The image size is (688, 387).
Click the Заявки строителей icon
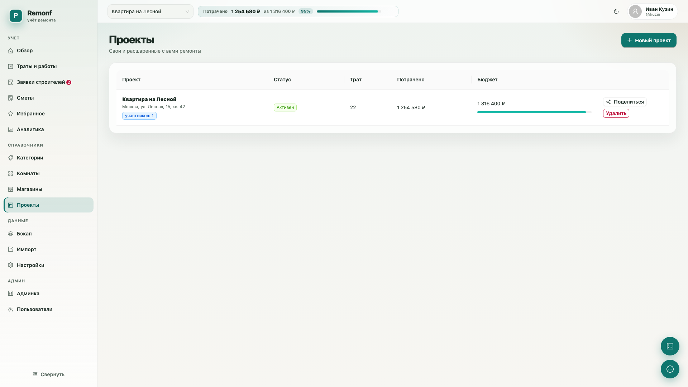pyautogui.click(x=11, y=82)
